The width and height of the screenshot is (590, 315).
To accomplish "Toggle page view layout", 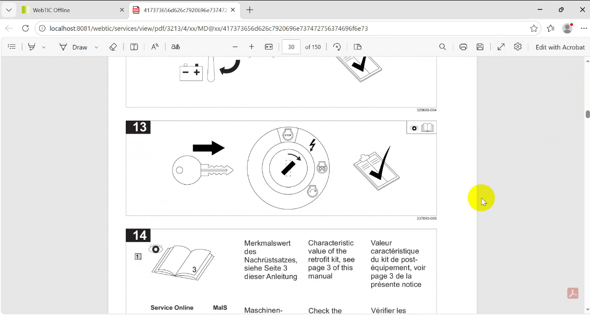I will point(358,47).
